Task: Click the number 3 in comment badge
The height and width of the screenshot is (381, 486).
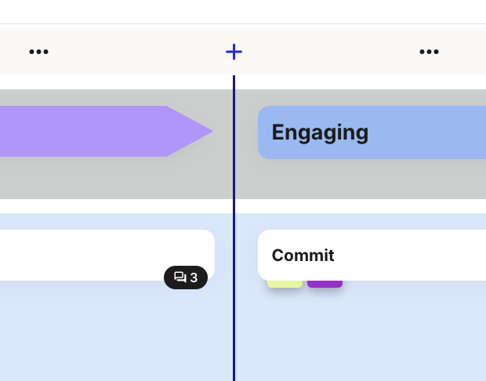Action: click(x=194, y=278)
